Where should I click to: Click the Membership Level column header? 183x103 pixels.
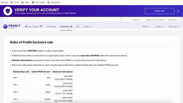[21, 72]
